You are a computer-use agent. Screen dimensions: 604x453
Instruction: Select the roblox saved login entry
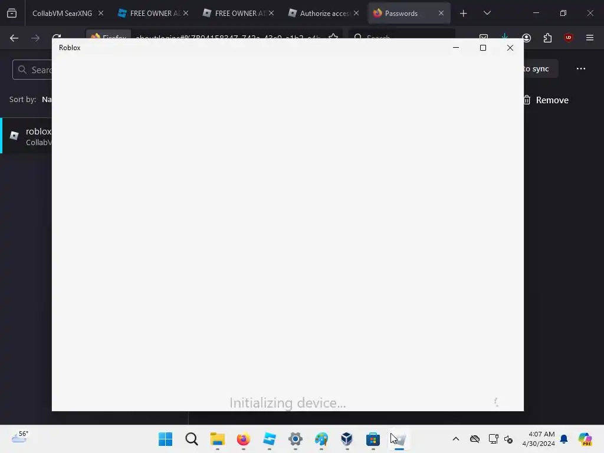tap(26, 136)
